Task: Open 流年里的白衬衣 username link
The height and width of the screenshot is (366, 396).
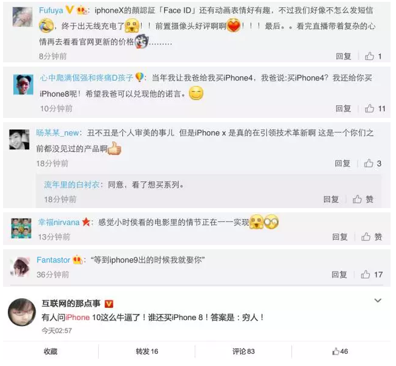Action: click(x=71, y=185)
